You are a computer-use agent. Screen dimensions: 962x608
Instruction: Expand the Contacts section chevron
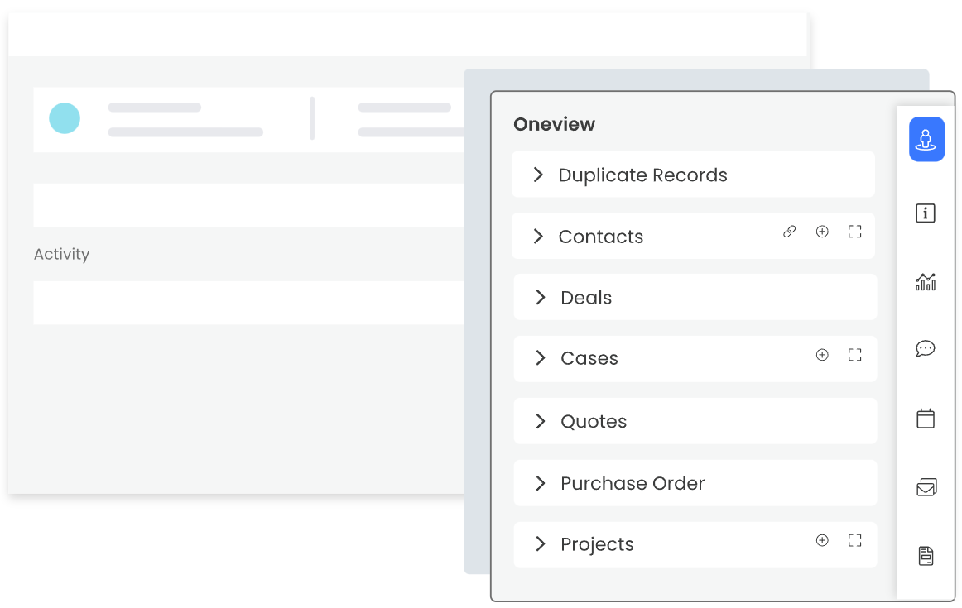coord(538,236)
